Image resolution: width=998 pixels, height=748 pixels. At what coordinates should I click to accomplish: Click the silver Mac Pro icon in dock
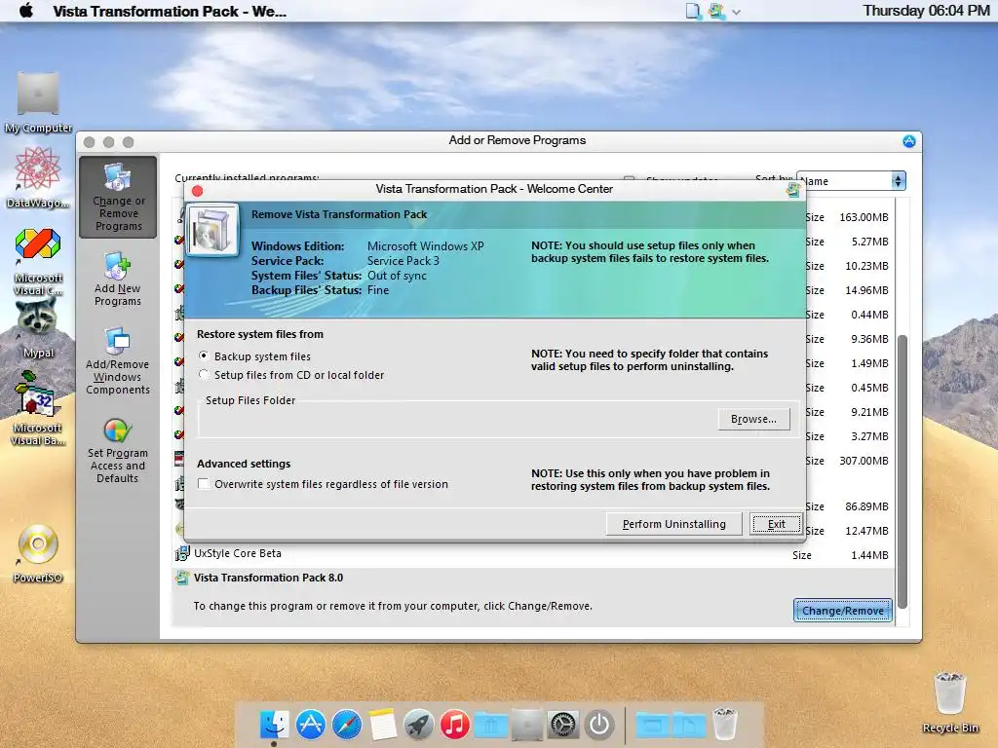tap(527, 725)
